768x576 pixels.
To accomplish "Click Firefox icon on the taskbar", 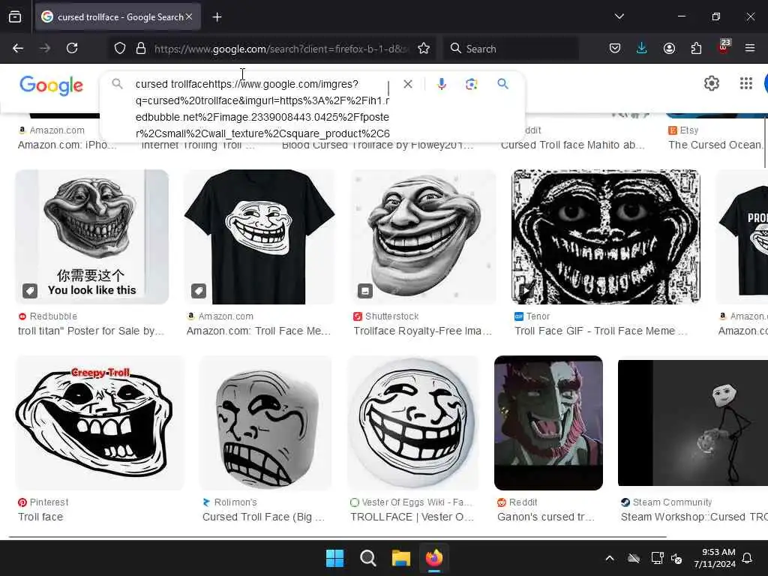I will coord(434,558).
